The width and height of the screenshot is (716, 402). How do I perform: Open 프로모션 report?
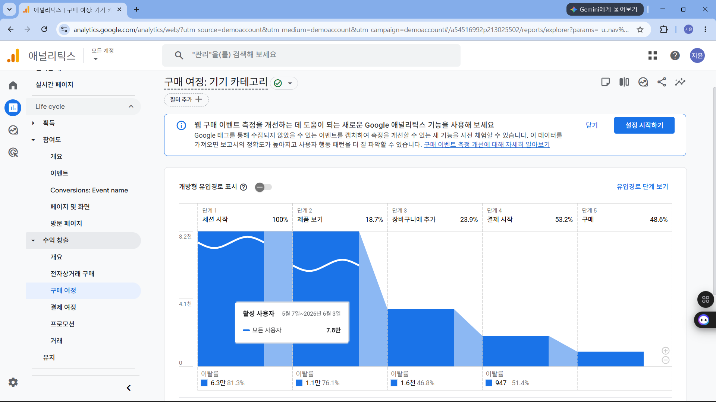pos(62,324)
